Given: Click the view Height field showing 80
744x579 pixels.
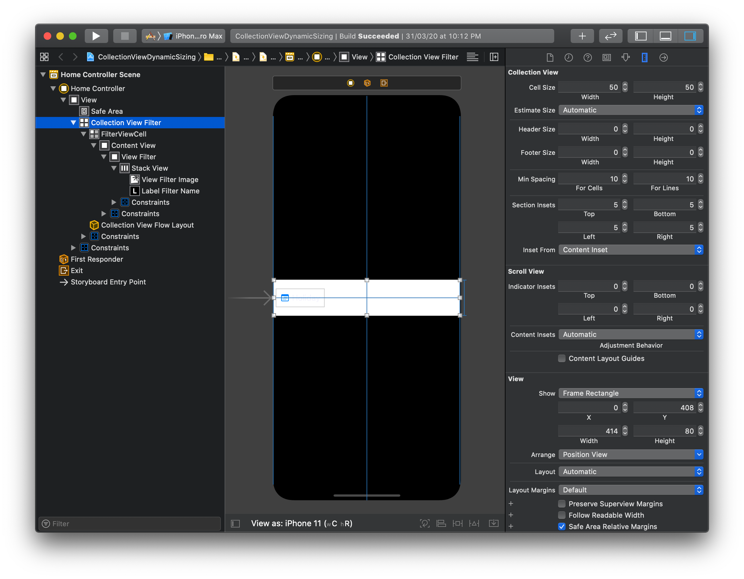Looking at the screenshot, I should [x=665, y=431].
